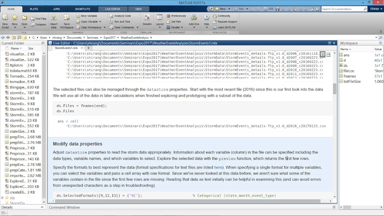Collapse the Details panel

pyautogui.click(x=42, y=207)
